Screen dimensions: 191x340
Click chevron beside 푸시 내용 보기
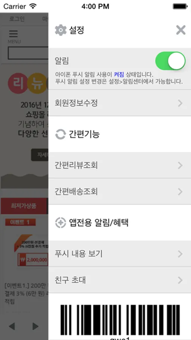pyautogui.click(x=180, y=254)
